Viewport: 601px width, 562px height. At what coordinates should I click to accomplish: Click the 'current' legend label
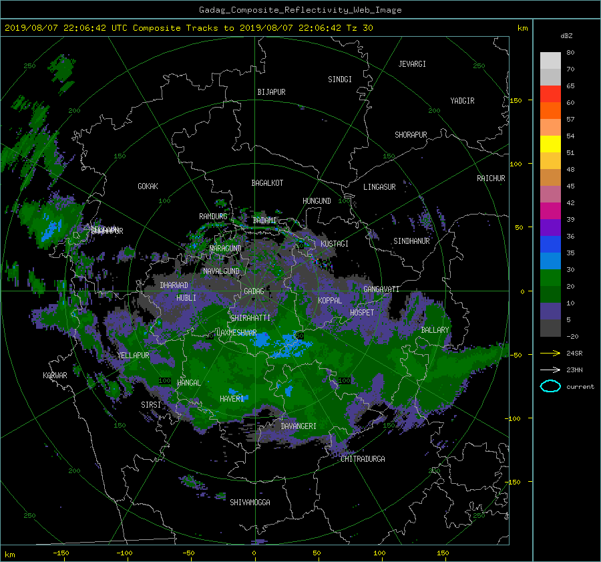pyautogui.click(x=580, y=387)
